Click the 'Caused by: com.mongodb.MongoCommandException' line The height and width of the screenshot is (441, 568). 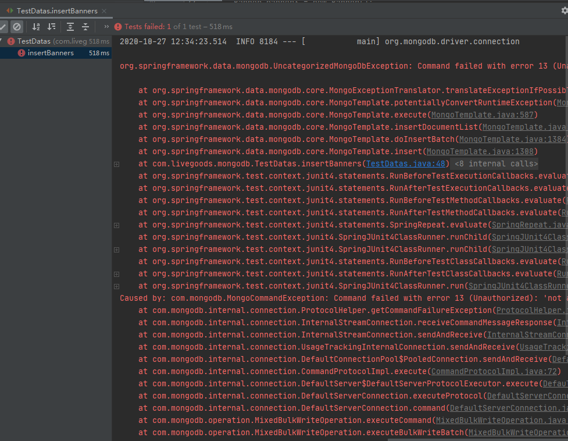(344, 298)
